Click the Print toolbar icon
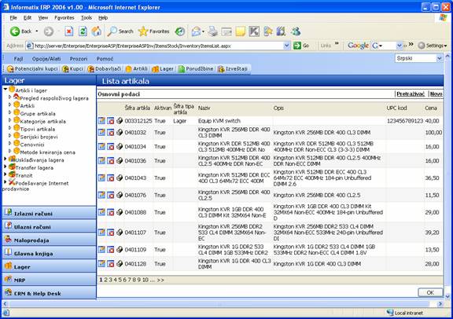 [x=213, y=31]
